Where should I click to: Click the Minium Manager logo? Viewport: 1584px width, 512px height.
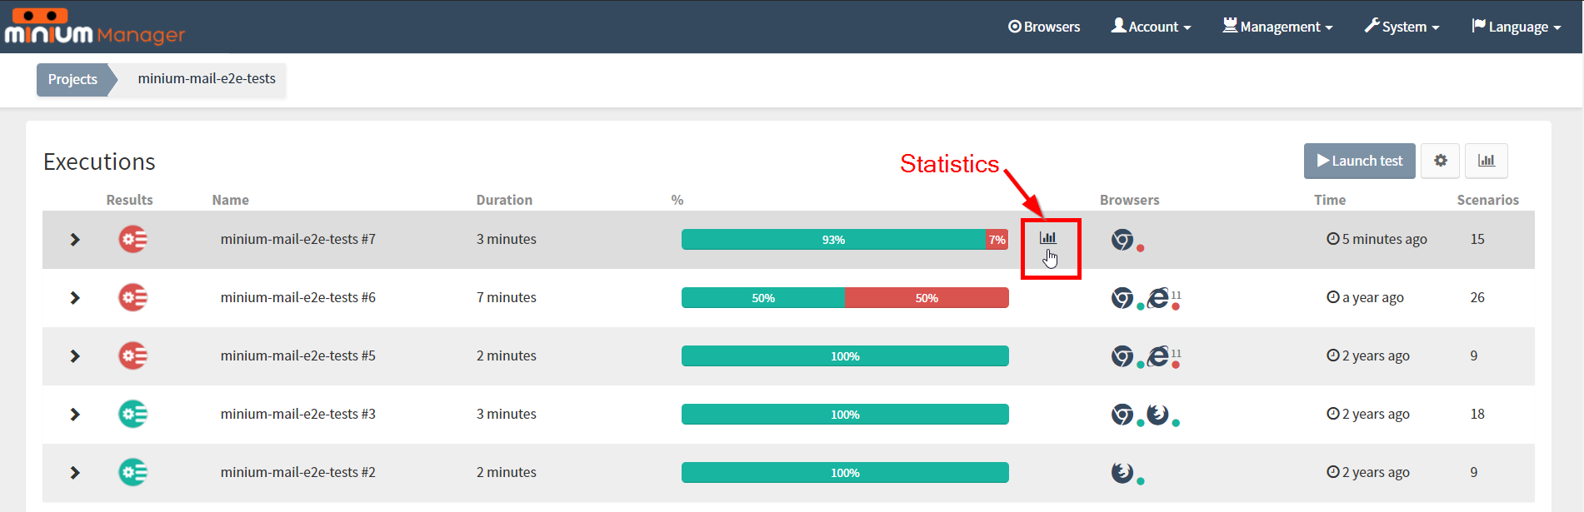click(94, 26)
